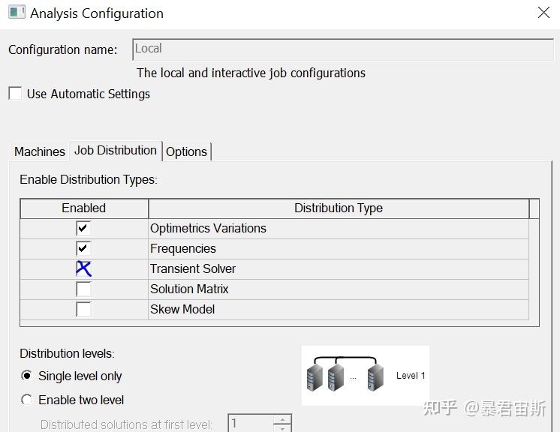Uncheck Optimetrics Variations distribution type
Viewport: 560px width, 432px height.
pyautogui.click(x=83, y=228)
